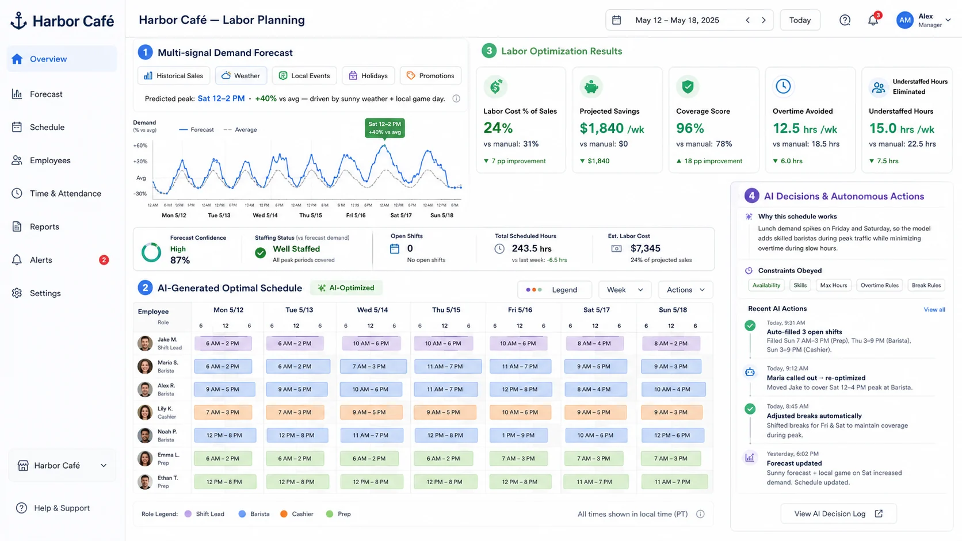Click the Understaffed Hours people icon
Screen dimensions: 962x541
point(879,87)
